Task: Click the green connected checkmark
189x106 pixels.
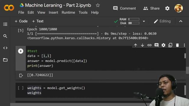Action: tap(116, 21)
